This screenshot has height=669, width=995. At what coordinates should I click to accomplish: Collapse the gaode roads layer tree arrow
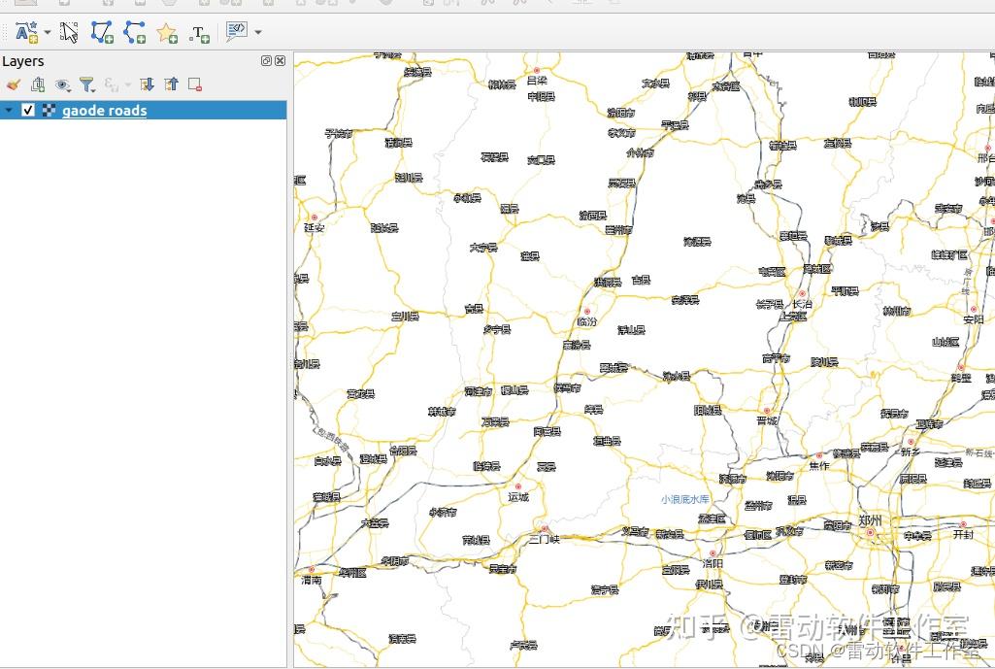[8, 110]
